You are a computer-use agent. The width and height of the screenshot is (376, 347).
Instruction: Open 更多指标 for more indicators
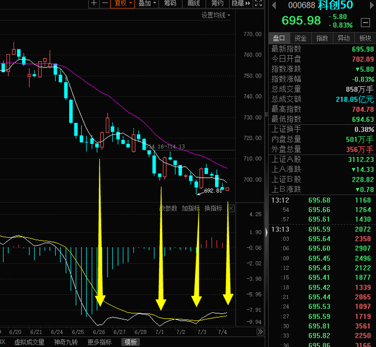point(99,342)
